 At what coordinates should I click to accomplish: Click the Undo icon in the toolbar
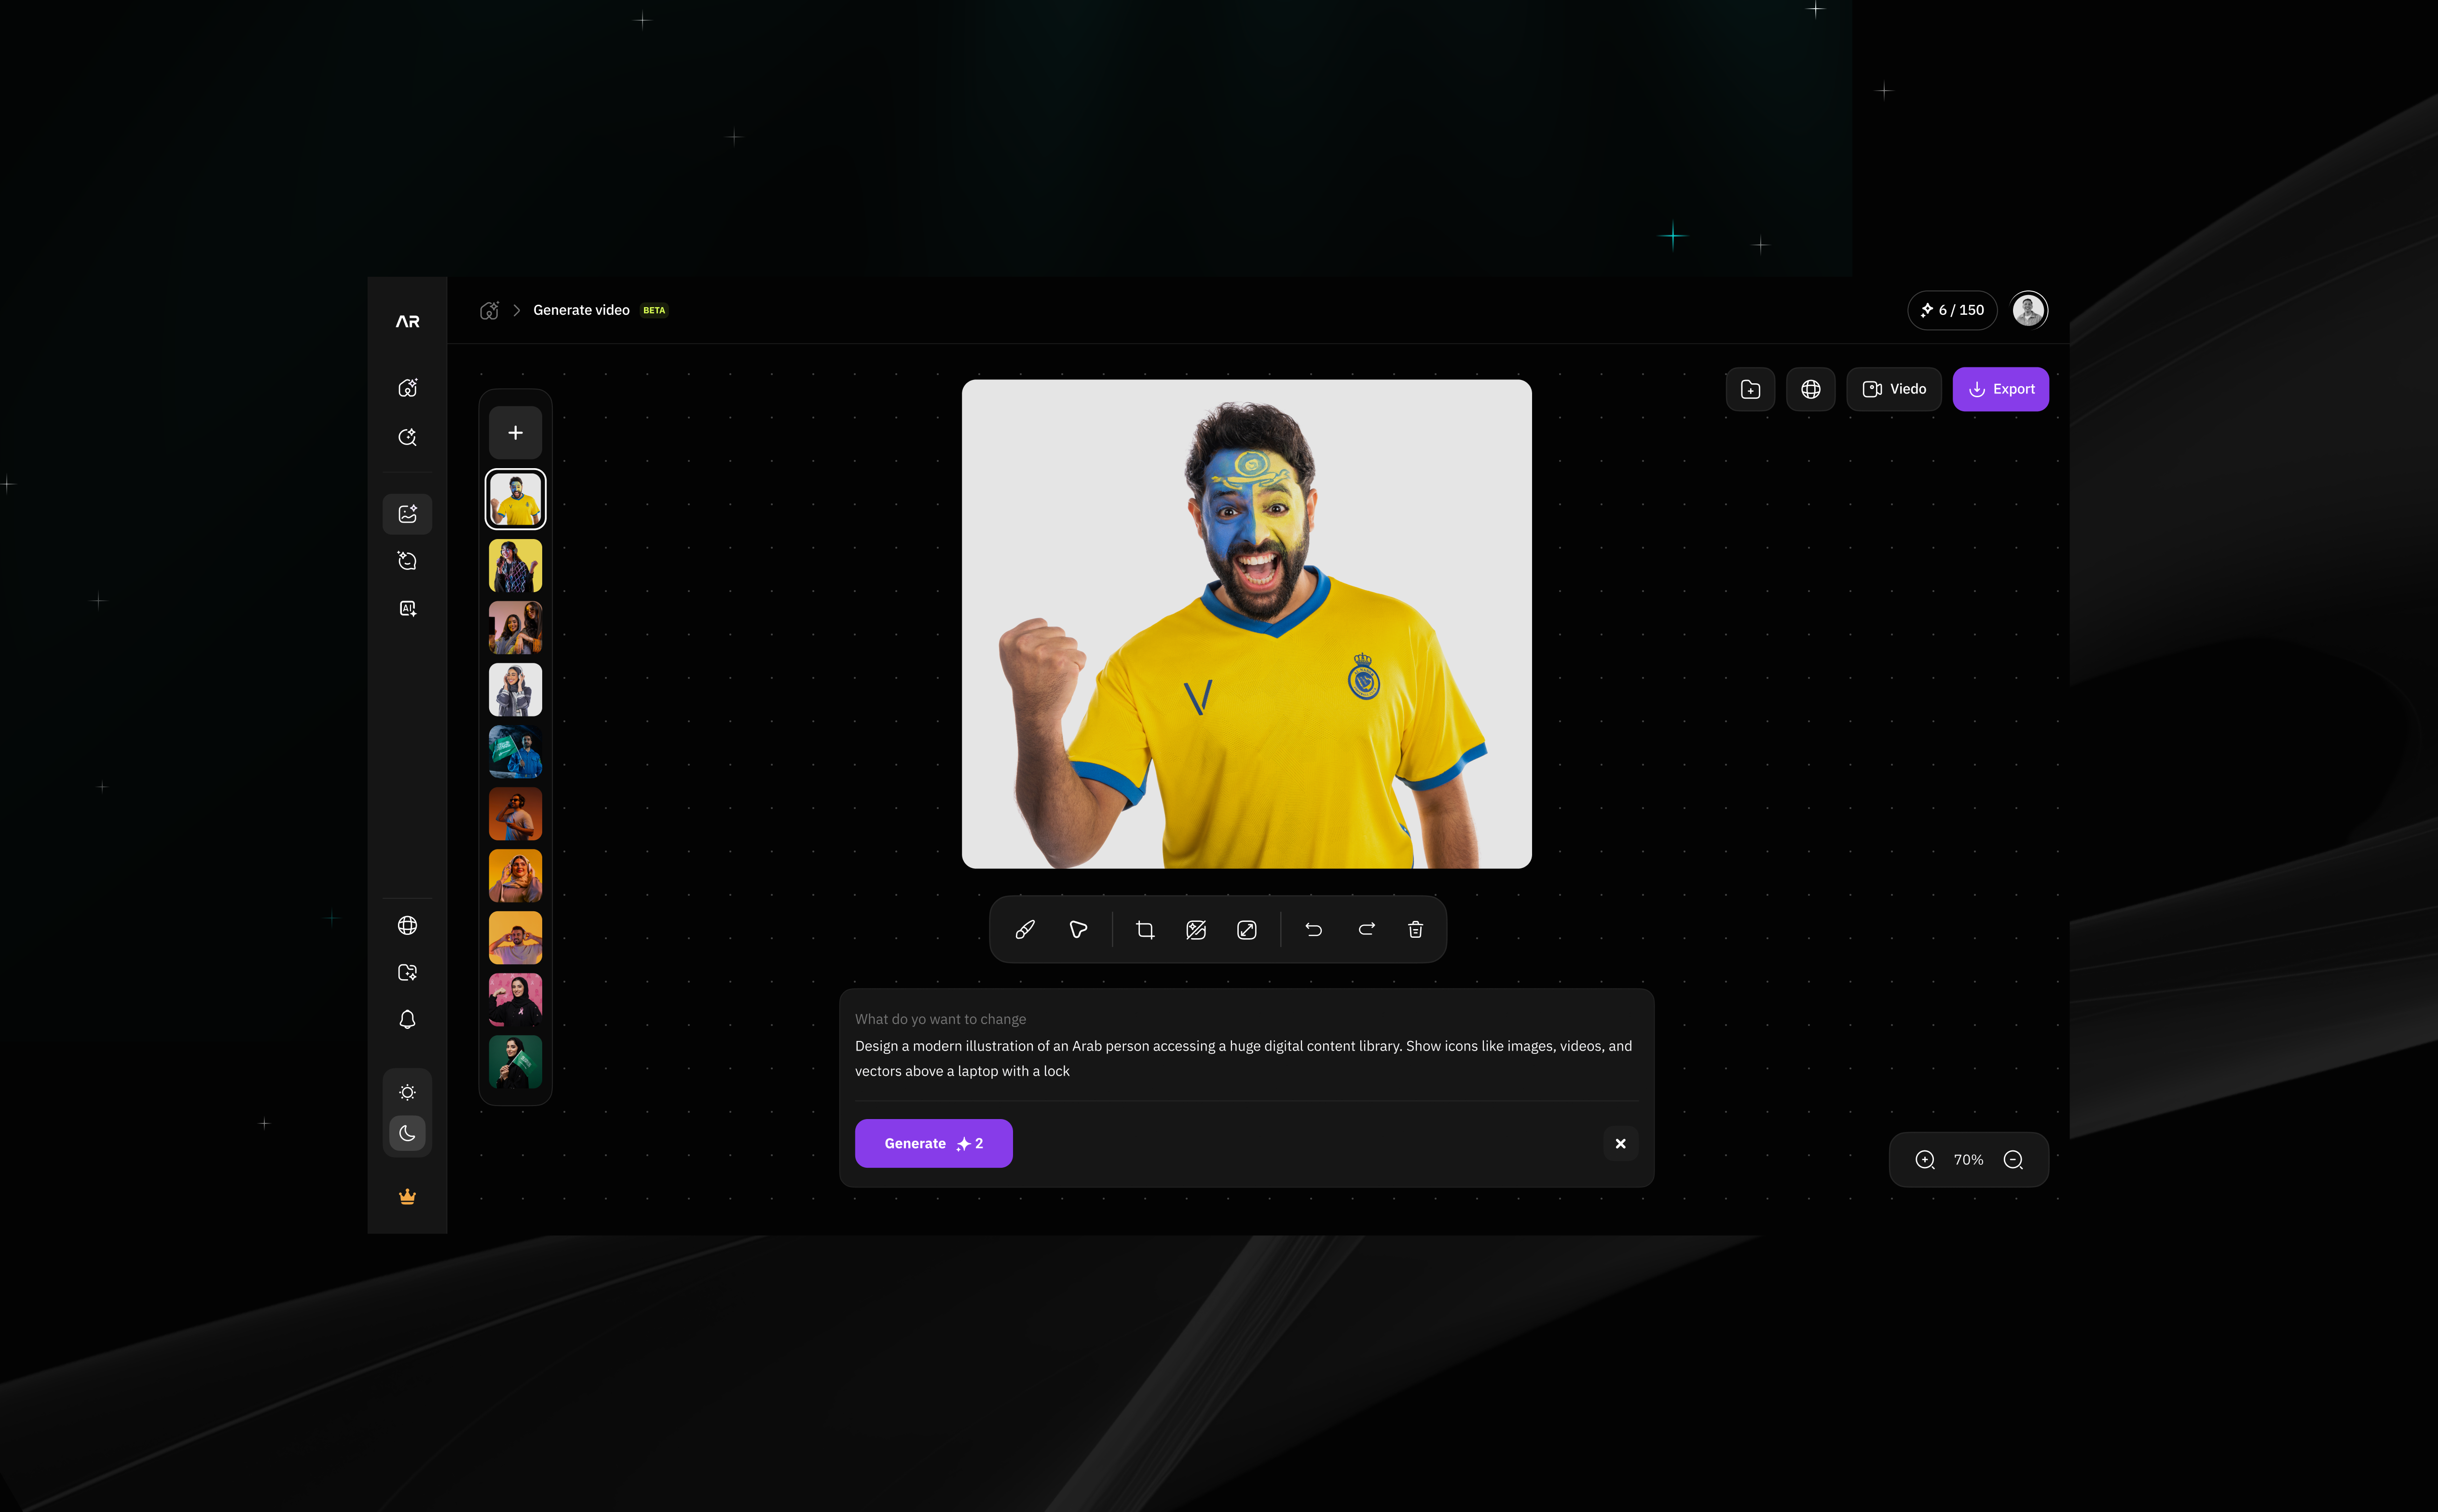pyautogui.click(x=1313, y=930)
